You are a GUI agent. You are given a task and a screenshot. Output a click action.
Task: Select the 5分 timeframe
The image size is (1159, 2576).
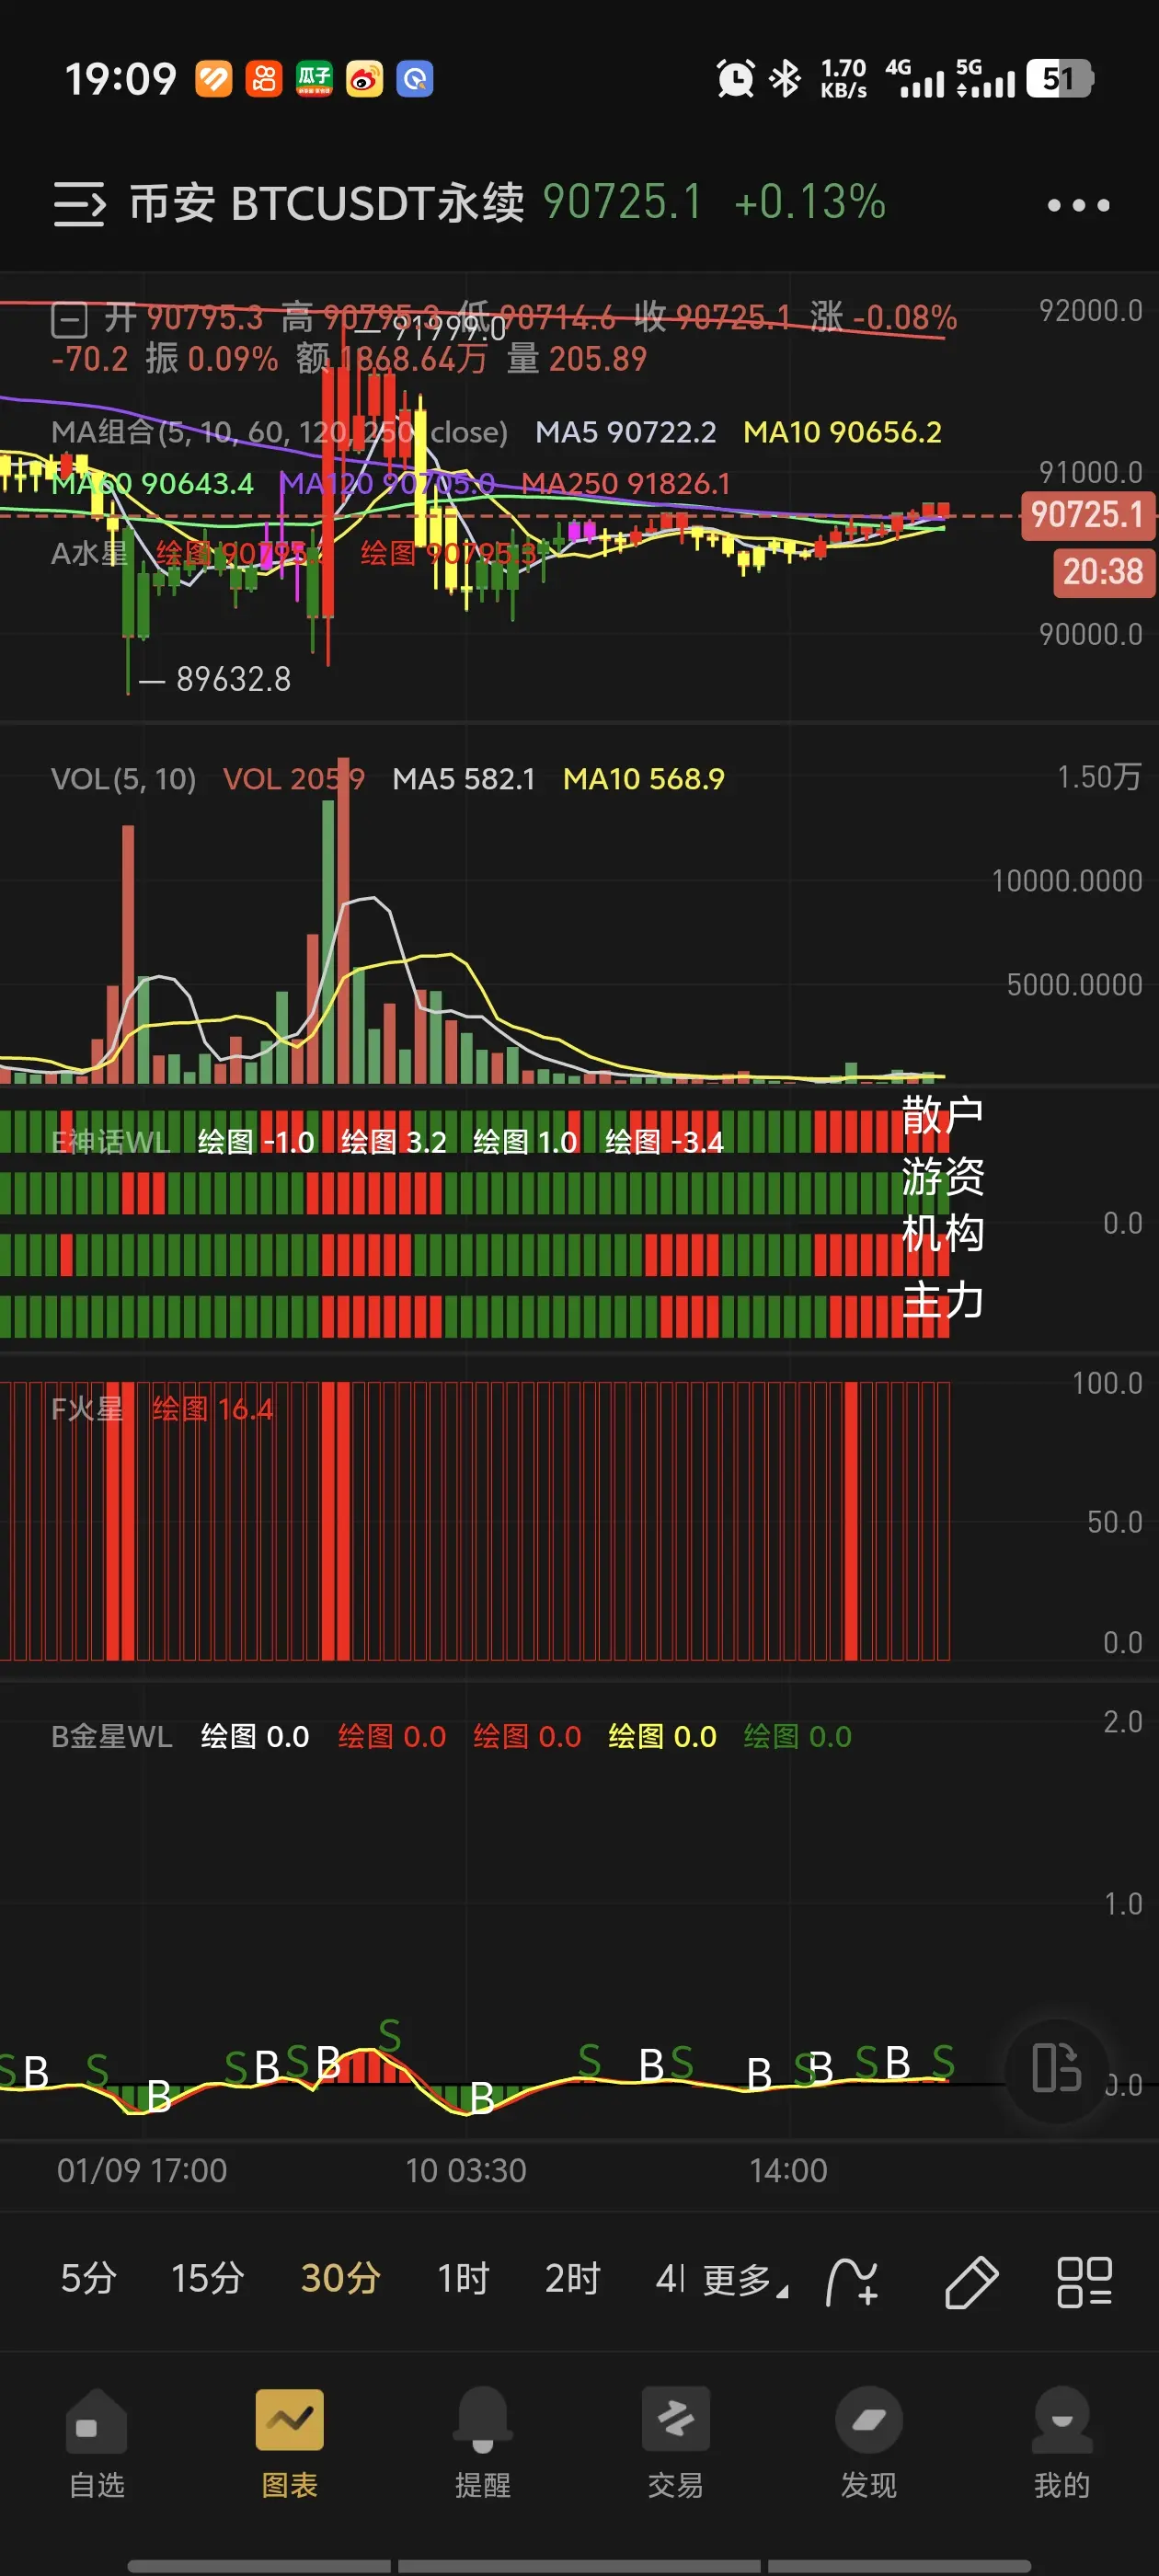coord(88,2279)
